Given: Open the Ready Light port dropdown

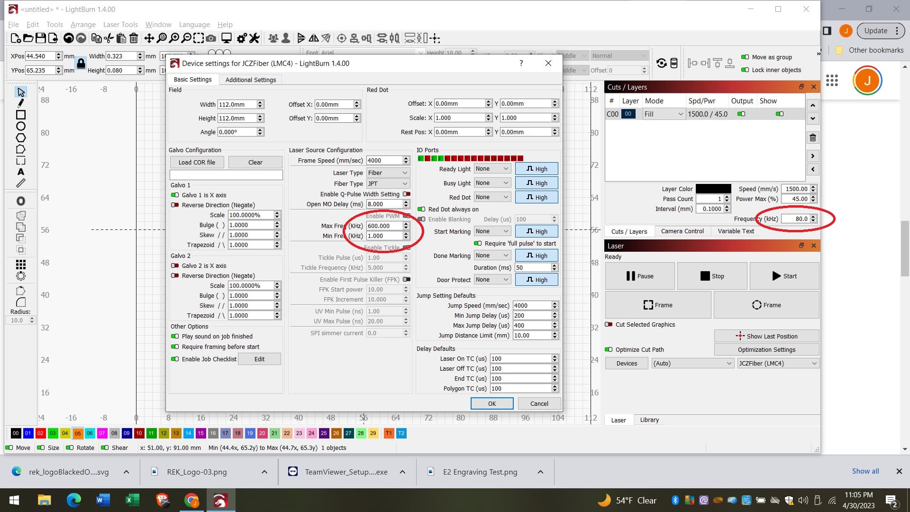Looking at the screenshot, I should click(x=492, y=169).
